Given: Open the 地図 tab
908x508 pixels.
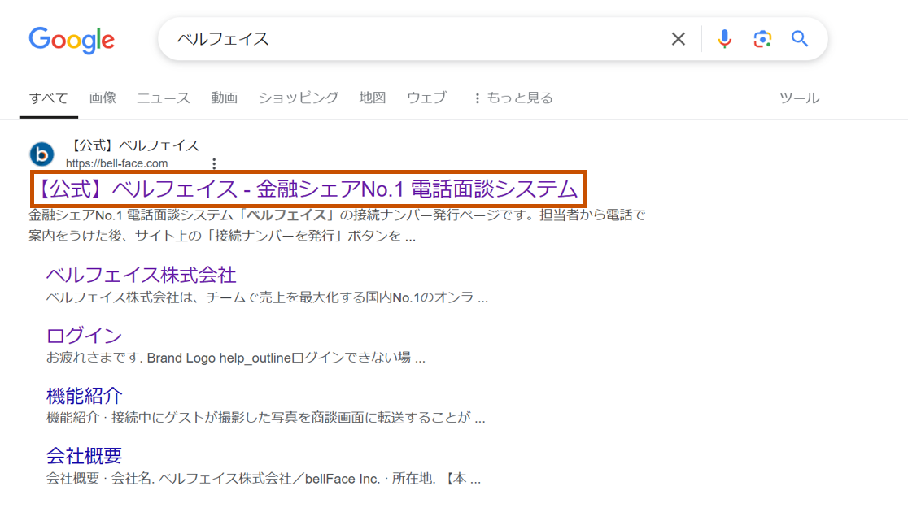Looking at the screenshot, I should (373, 98).
